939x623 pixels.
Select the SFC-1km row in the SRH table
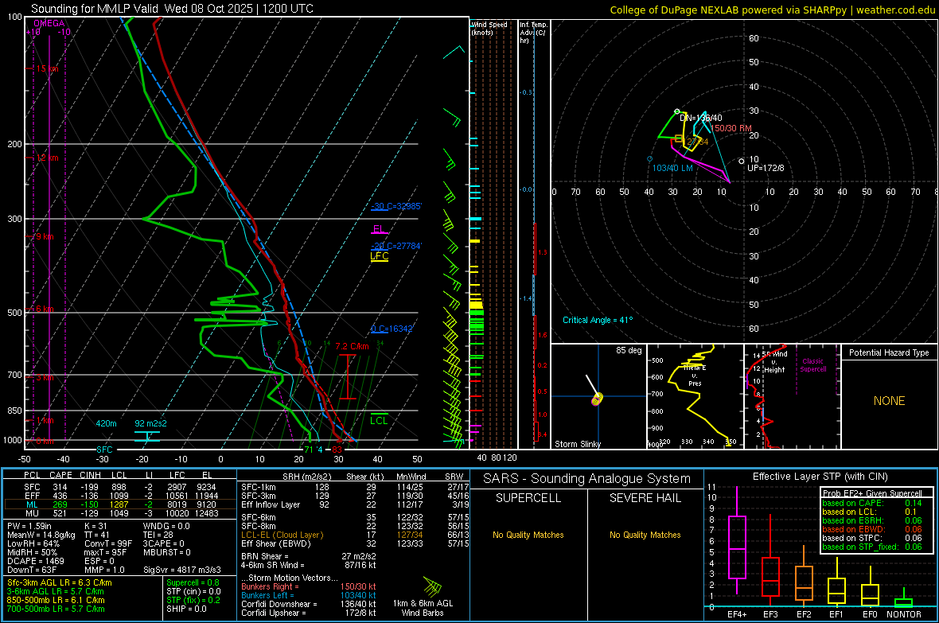(353, 487)
